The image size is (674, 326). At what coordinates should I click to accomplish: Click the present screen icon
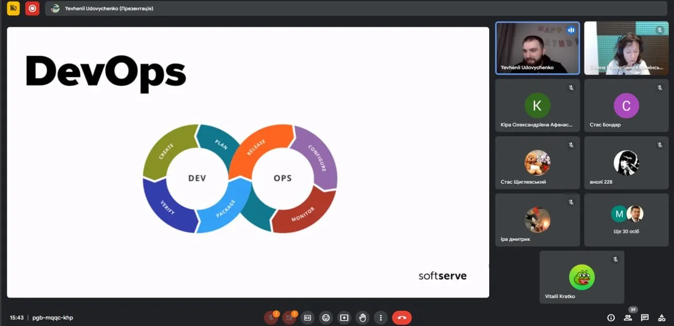(344, 318)
